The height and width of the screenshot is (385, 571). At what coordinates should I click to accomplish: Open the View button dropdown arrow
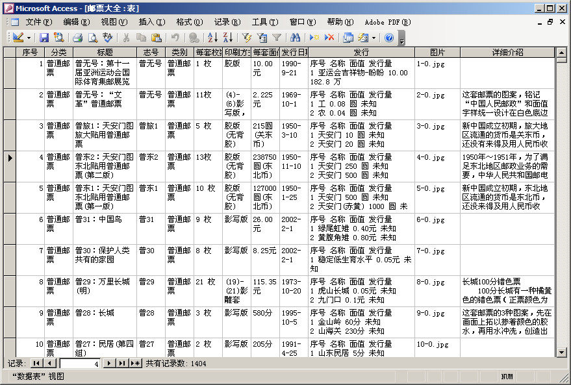29,38
